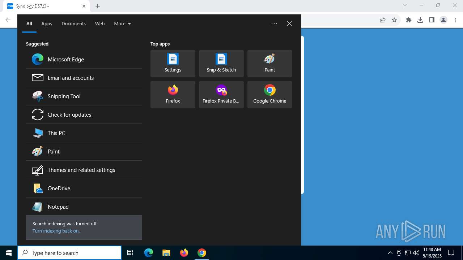Image resolution: width=463 pixels, height=260 pixels.
Task: Open Paint tile in Top apps
Action: coord(270,64)
